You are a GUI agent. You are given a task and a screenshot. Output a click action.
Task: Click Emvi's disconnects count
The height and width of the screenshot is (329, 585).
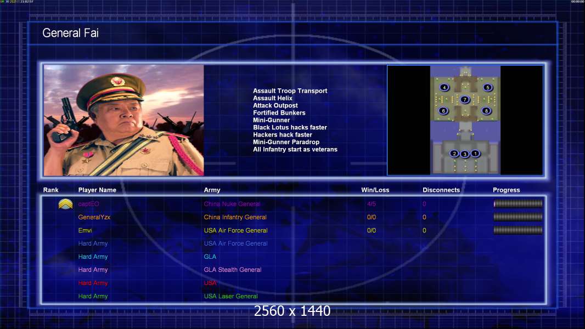point(424,230)
